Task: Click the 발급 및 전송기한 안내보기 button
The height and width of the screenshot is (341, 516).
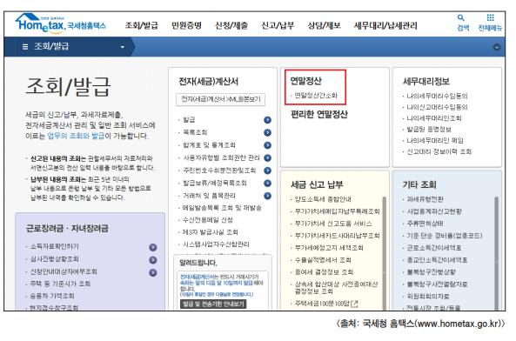Action: click(x=213, y=304)
